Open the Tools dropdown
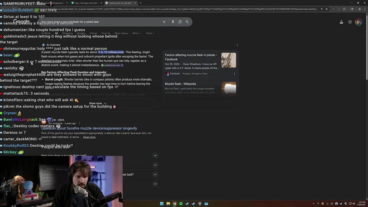368x207 pixels. (x=150, y=33)
